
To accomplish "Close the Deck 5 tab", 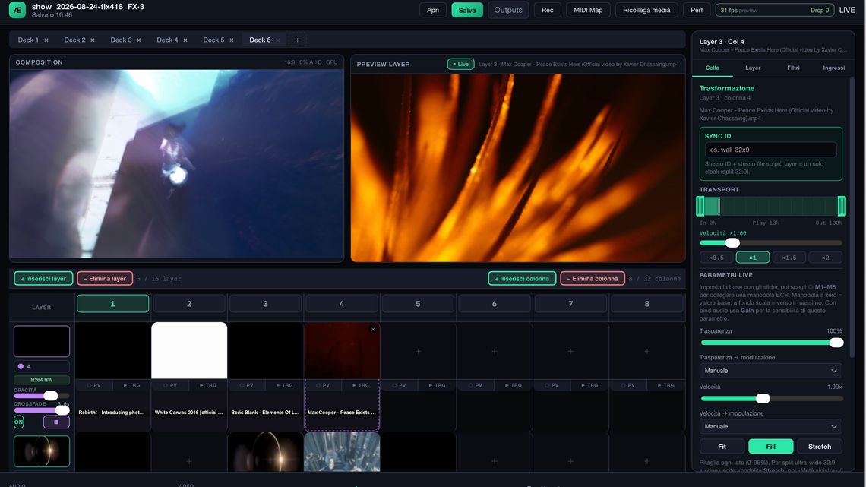I will pyautogui.click(x=232, y=40).
